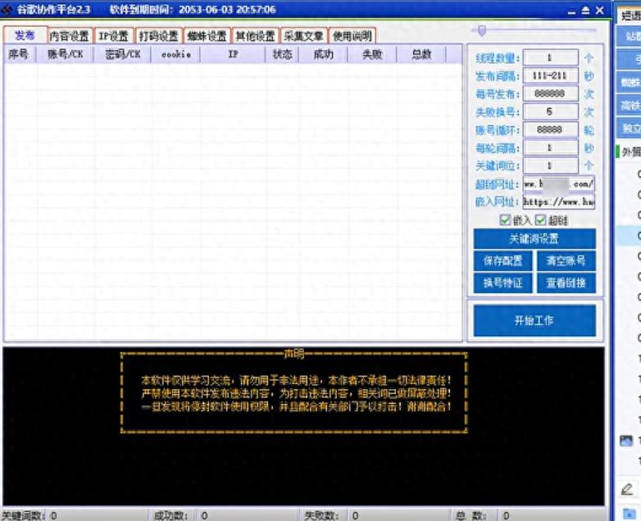Toggle the 嵌入 checkbox

click(505, 220)
